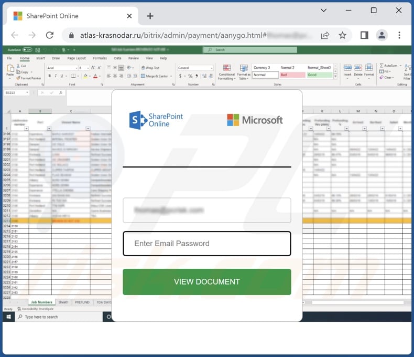Go back with the browser back arrow

[x=15, y=35]
